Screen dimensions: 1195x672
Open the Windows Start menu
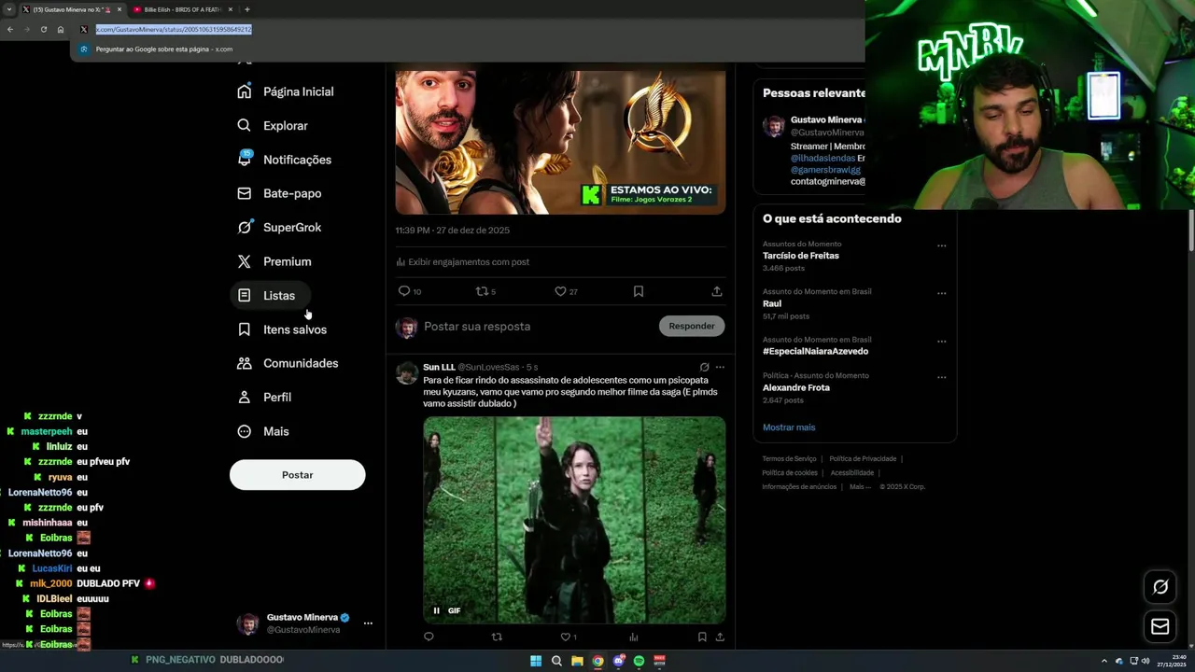point(536,661)
